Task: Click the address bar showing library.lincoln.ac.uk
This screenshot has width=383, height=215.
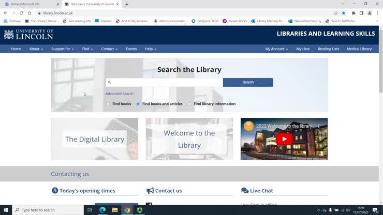Action: pyautogui.click(x=183, y=13)
